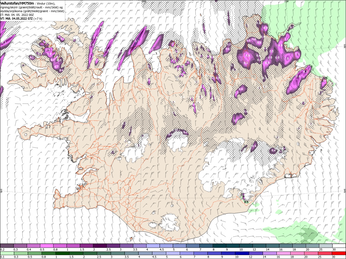The width and height of the screenshot is (346, 259).
Task: Select top-row legend swatch between 18 and 20
Action: pyautogui.click(x=299, y=246)
